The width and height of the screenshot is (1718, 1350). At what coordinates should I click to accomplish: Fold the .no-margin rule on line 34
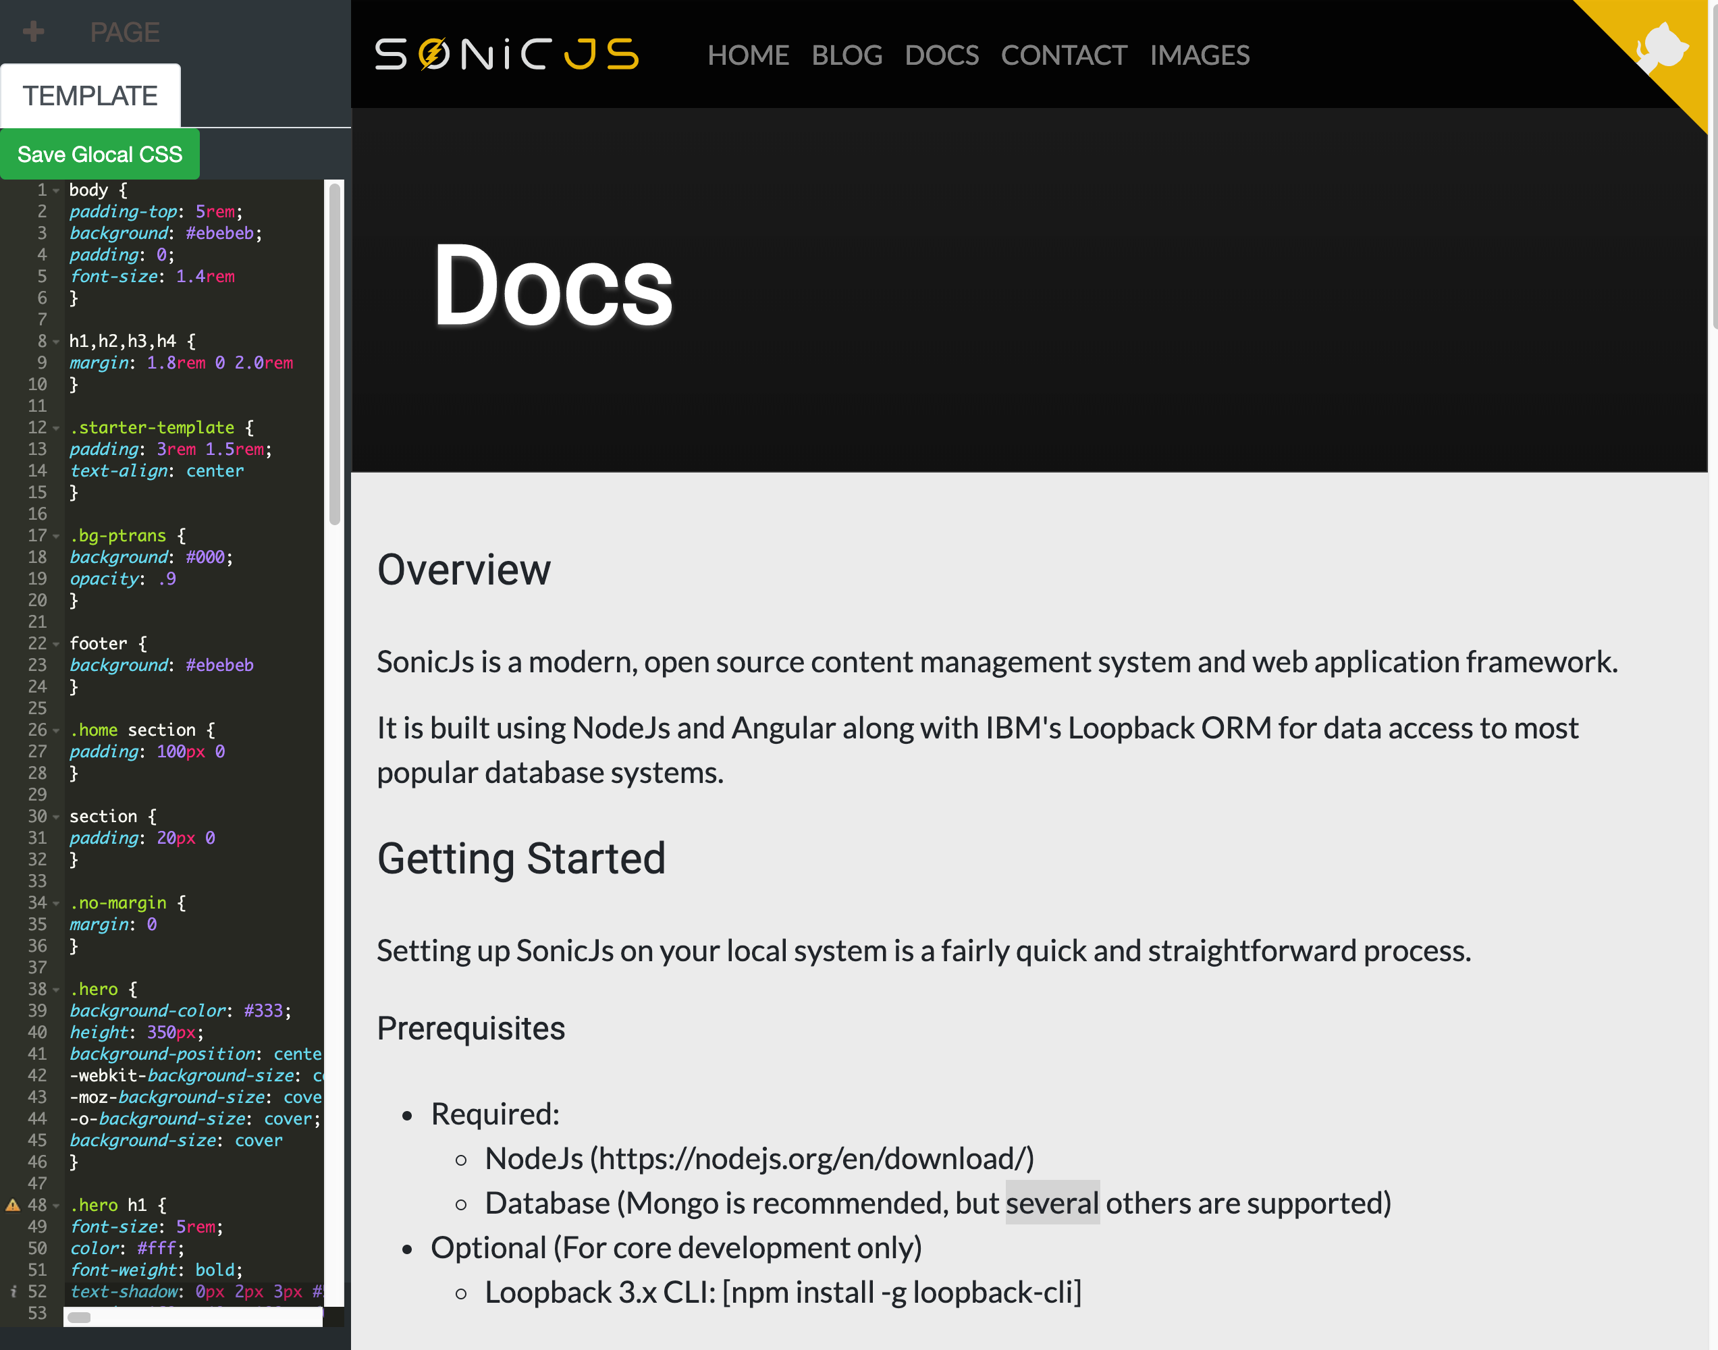[x=56, y=902]
